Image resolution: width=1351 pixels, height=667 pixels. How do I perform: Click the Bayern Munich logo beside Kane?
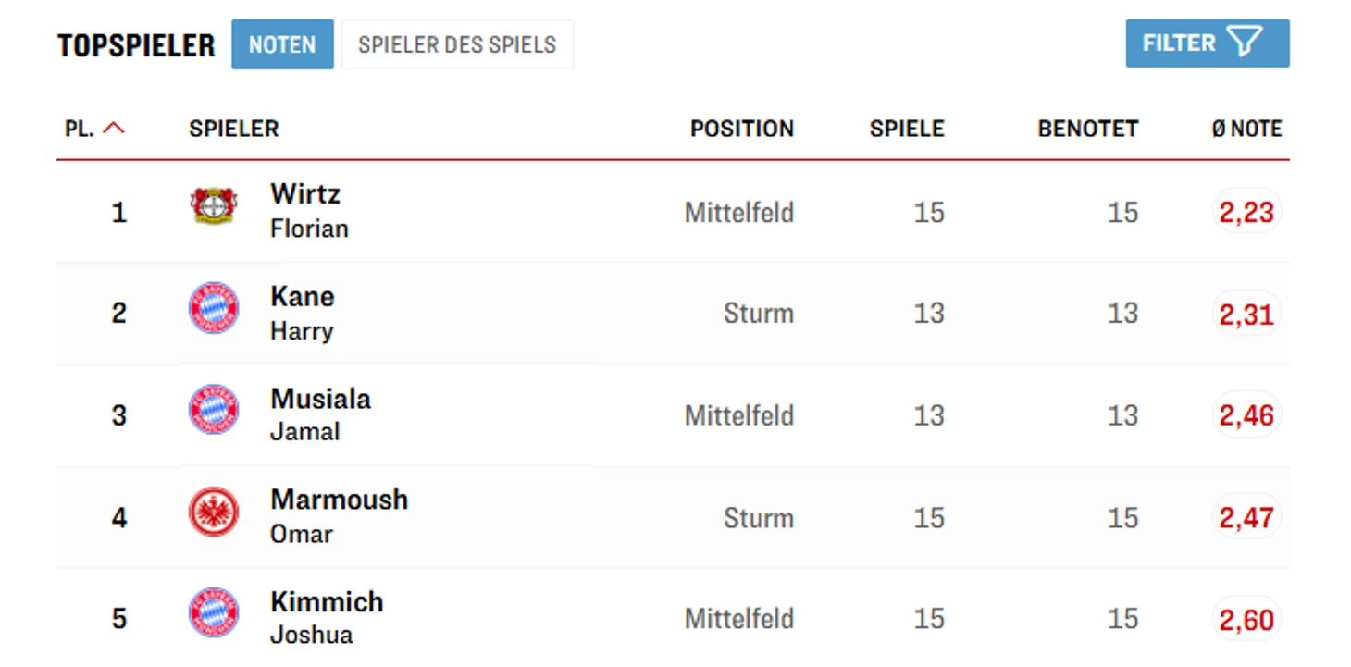(214, 308)
